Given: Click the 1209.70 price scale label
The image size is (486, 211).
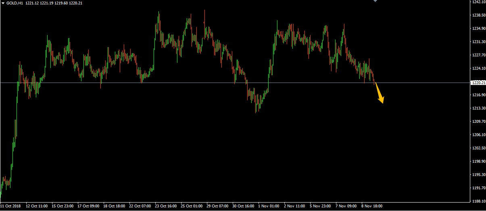Looking at the screenshot, I should 478,122.
